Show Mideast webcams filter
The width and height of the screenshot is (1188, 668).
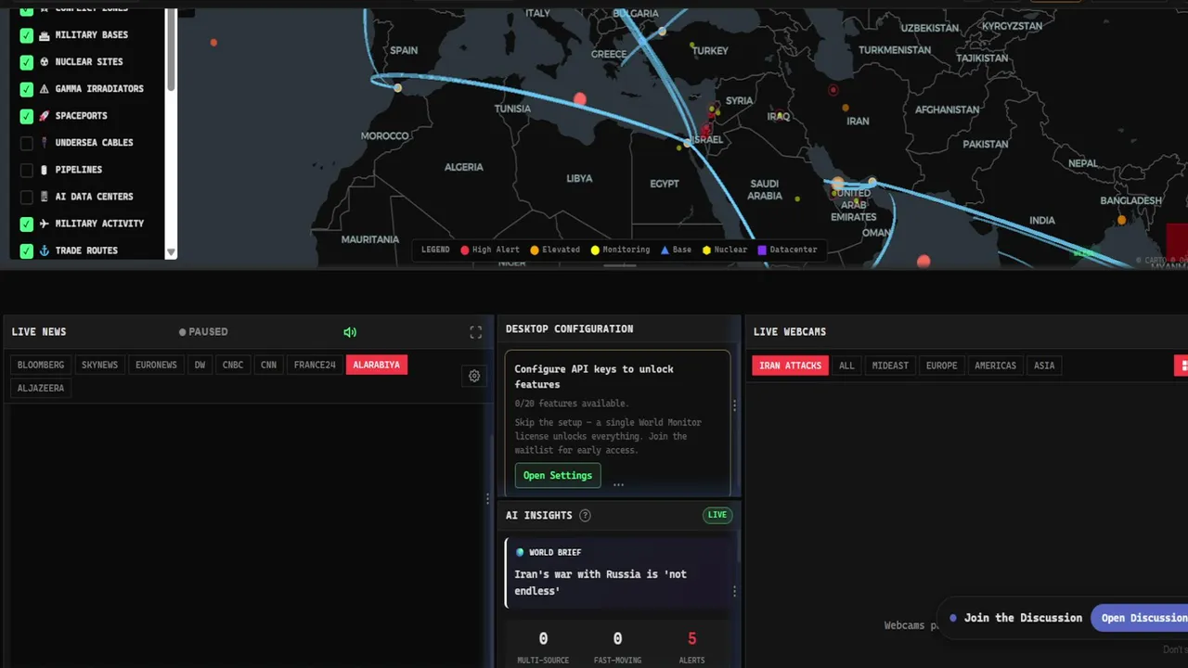coord(890,366)
